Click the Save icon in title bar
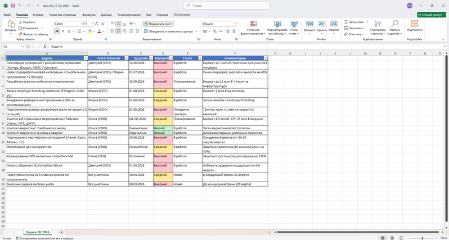The height and width of the screenshot is (240, 449). pos(12,5)
